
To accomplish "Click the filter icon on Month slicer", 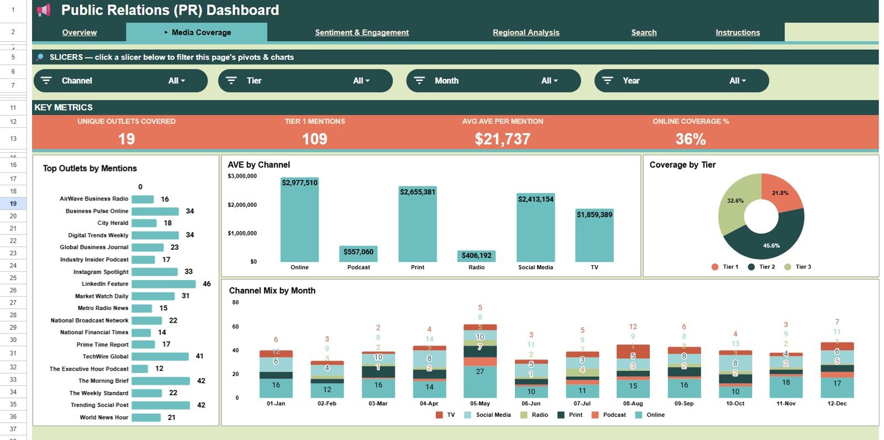I will [x=419, y=81].
